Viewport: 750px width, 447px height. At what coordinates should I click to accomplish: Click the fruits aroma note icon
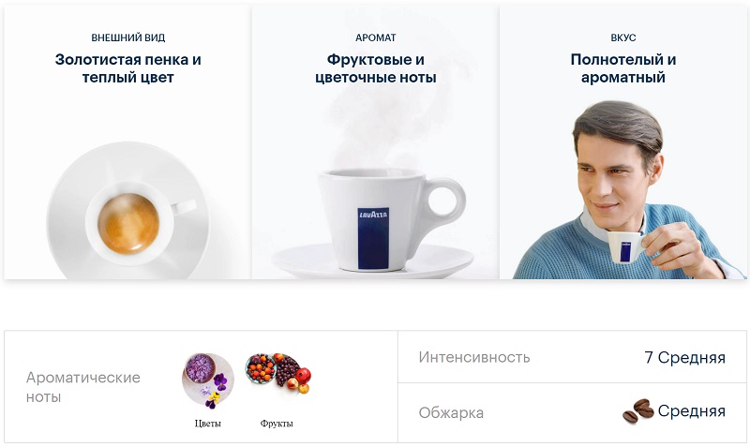277,373
